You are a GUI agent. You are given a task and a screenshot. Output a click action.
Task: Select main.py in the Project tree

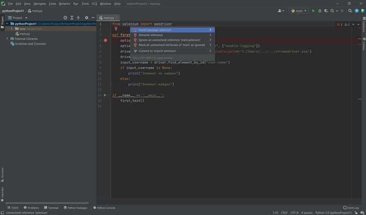22,34
